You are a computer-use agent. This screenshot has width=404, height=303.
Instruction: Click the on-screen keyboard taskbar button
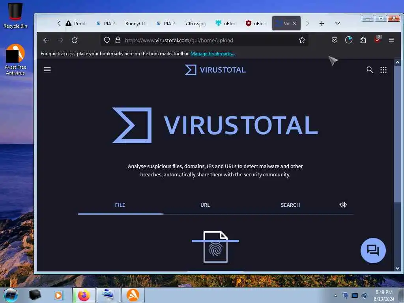pyautogui.click(x=108, y=295)
